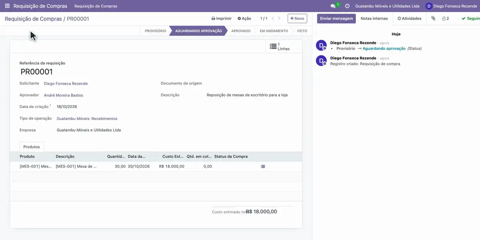The width and height of the screenshot is (480, 240).
Task: Go to next record arrow
Action: 279,18
